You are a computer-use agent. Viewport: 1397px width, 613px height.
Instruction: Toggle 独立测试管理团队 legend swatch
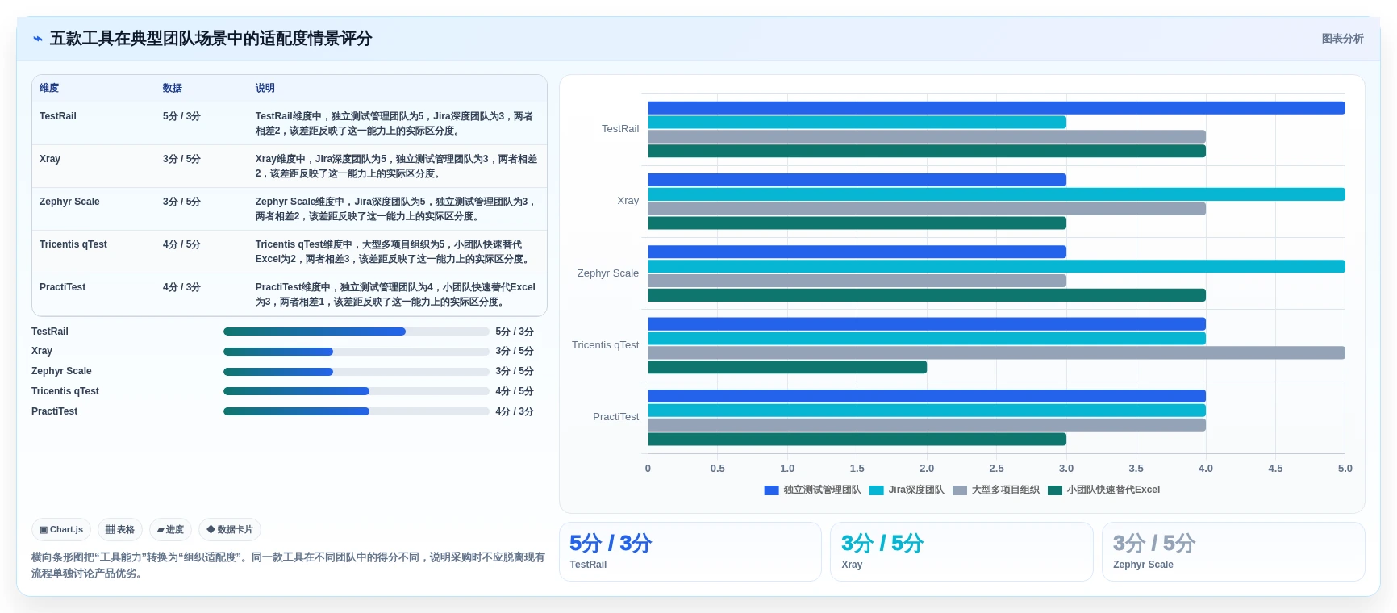[x=771, y=490]
